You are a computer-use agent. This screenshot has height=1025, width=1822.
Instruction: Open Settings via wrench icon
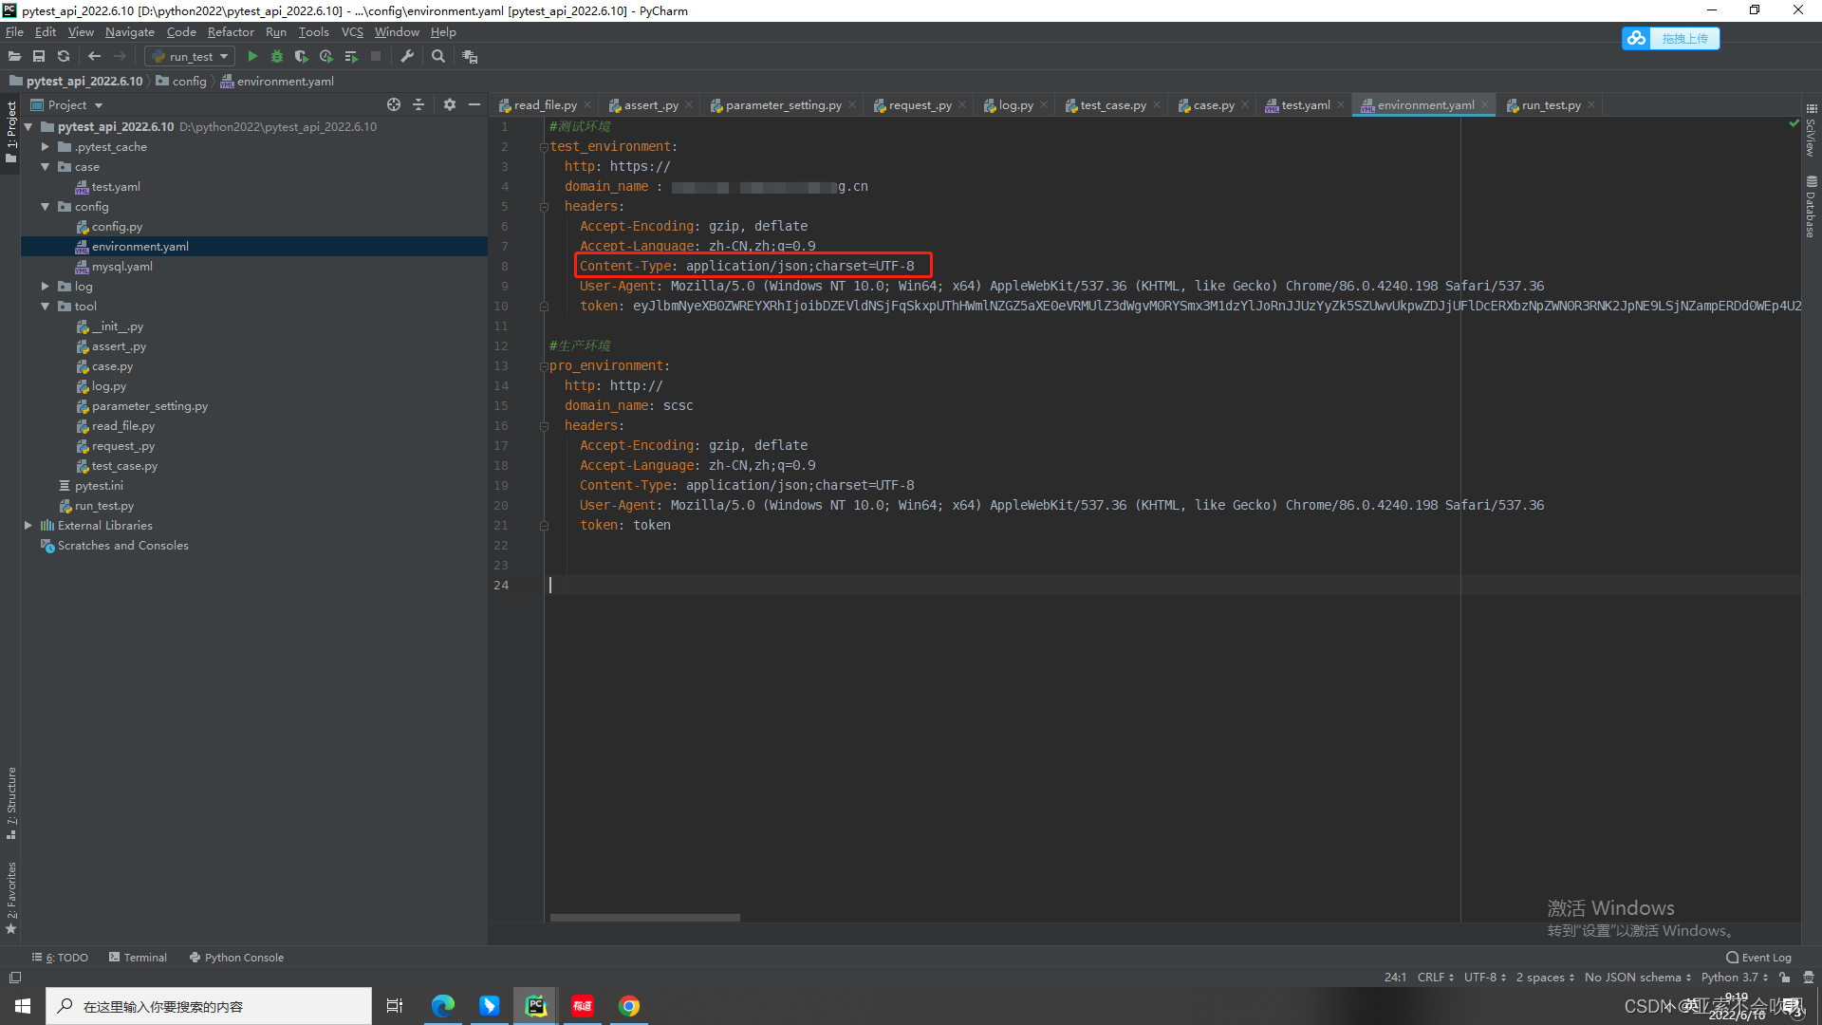click(407, 57)
